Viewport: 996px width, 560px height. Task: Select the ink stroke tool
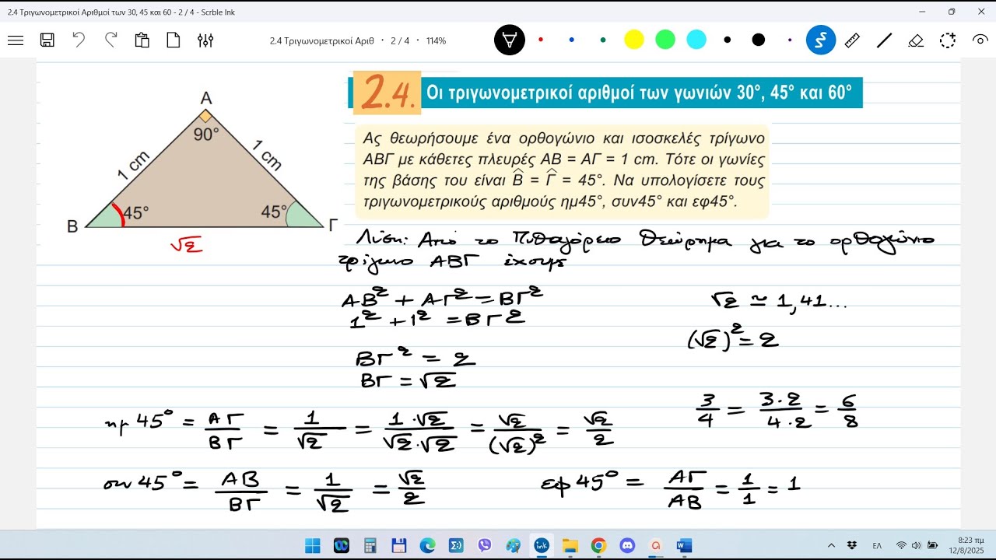pos(821,40)
